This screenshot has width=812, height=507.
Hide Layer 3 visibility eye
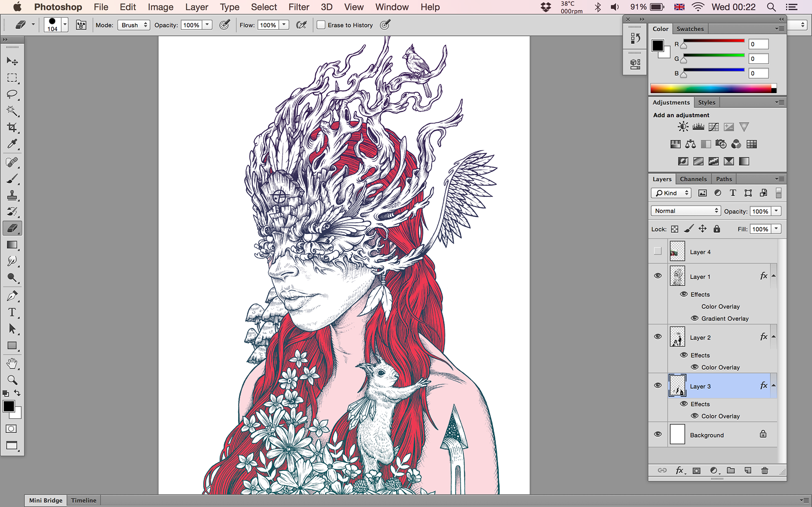[x=658, y=385]
